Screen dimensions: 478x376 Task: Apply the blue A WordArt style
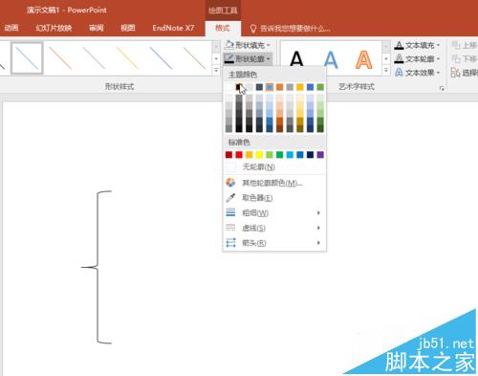point(331,59)
